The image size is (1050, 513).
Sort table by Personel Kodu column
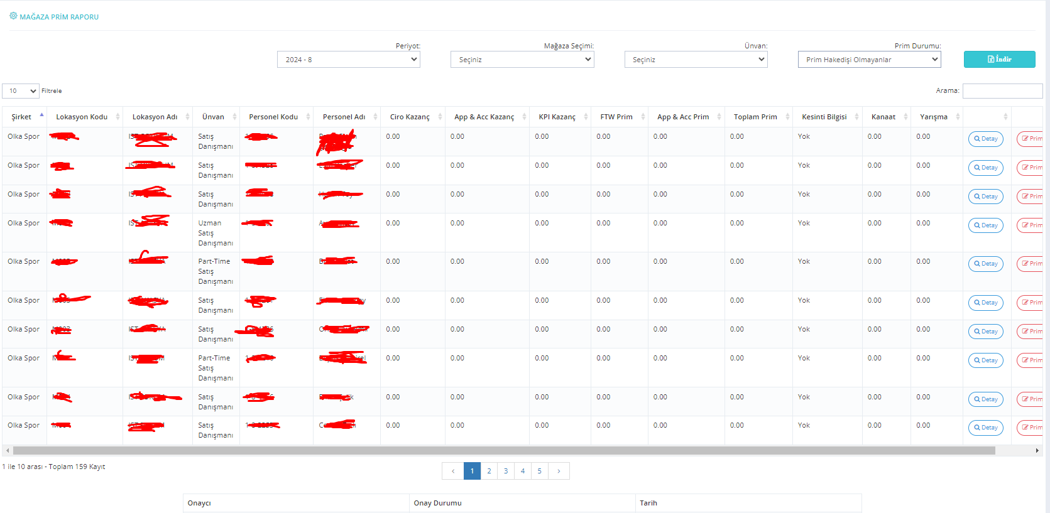276,117
